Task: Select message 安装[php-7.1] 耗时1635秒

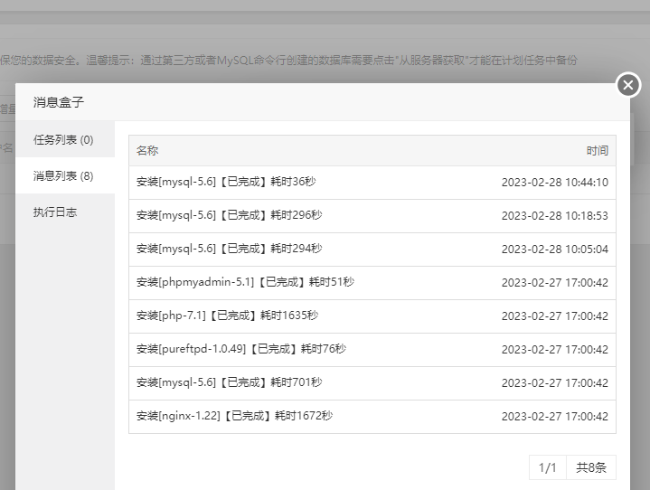Action: pyautogui.click(x=228, y=316)
